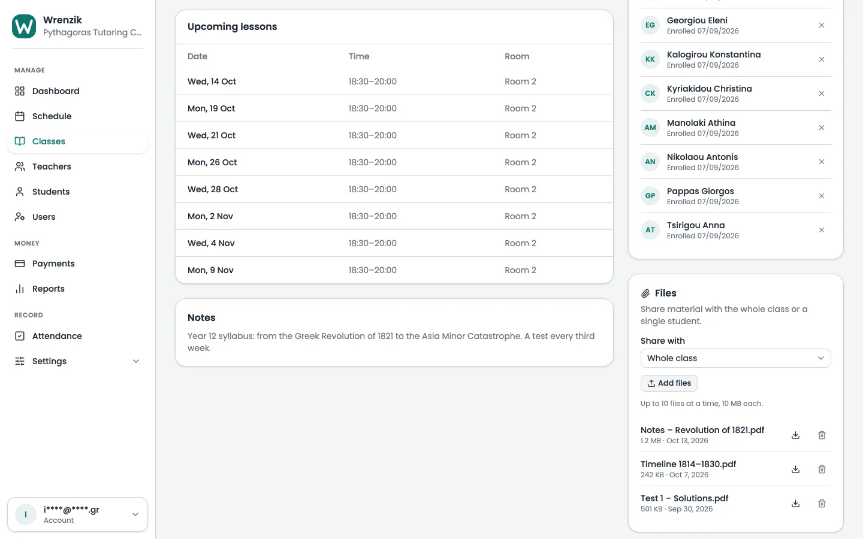The width and height of the screenshot is (863, 539).
Task: Remove Pappas Giorgos from the class
Action: click(x=822, y=196)
